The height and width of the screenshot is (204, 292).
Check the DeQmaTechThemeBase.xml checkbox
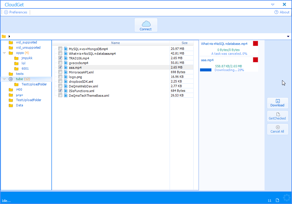click(x=60, y=95)
